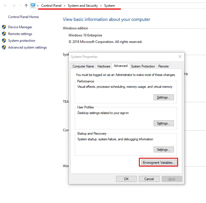This screenshot has width=206, height=203.
Task: Click 'Windows 10 Enterprise' text
Action: [x=85, y=35]
